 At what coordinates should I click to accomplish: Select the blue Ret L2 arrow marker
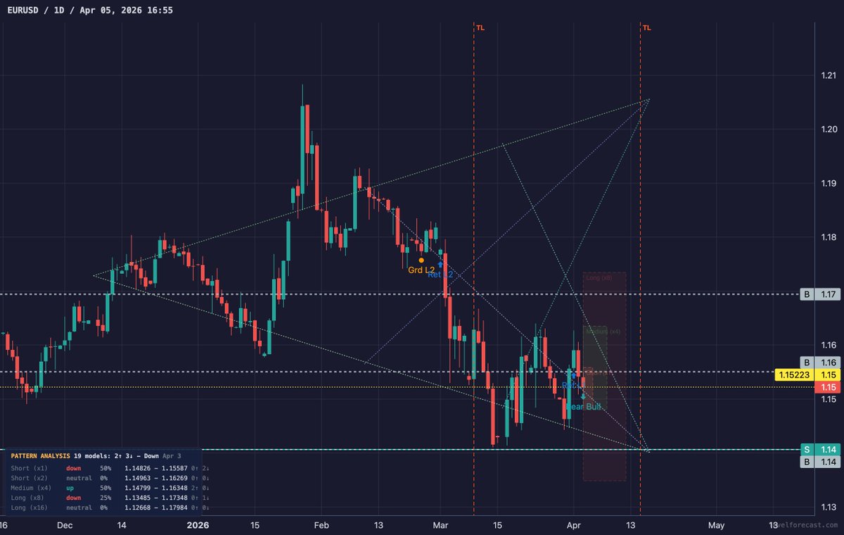440,265
